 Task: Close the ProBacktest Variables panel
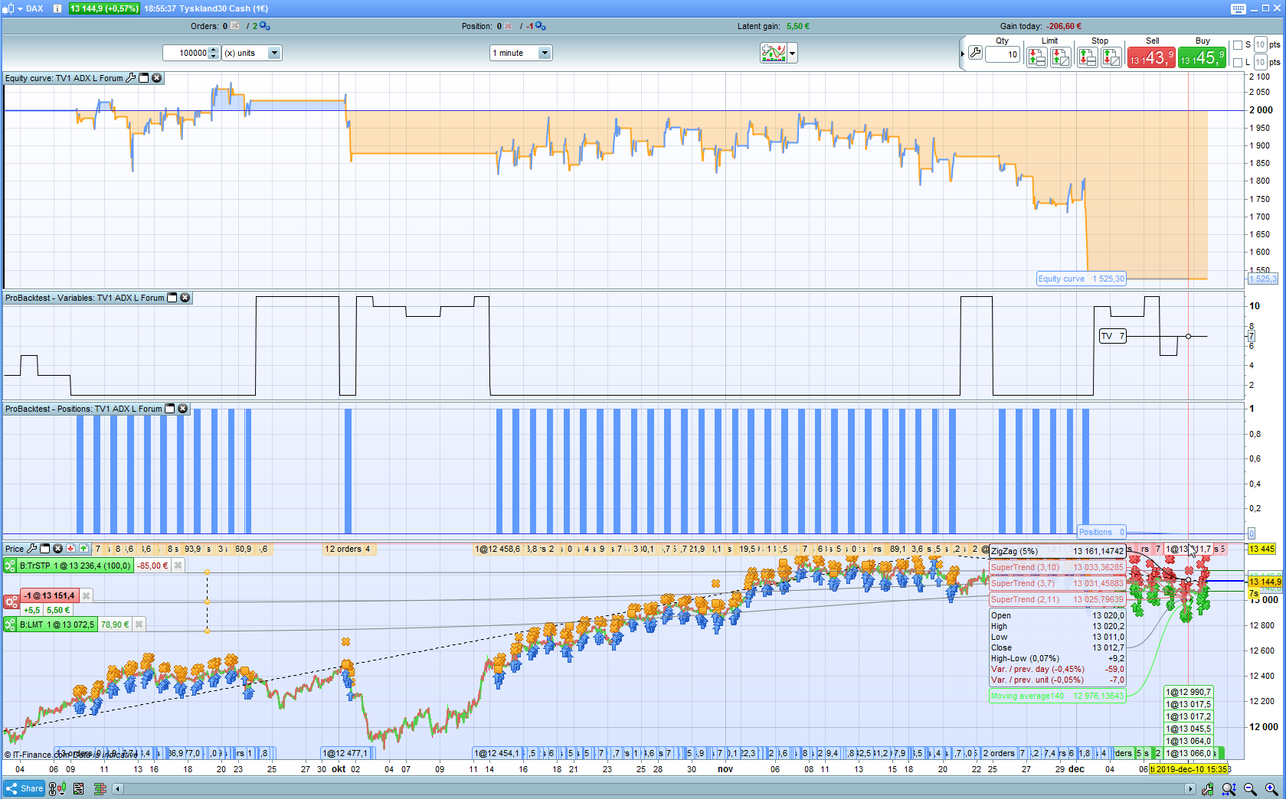click(185, 298)
